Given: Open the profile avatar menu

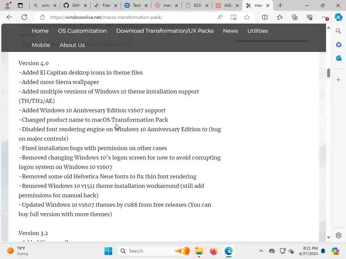Looking at the screenshot, I should [8, 5].
